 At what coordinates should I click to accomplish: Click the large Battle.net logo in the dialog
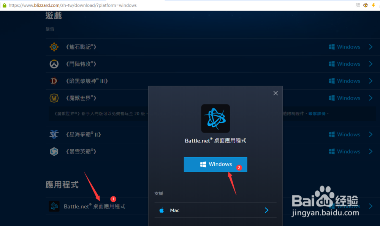(x=215, y=119)
